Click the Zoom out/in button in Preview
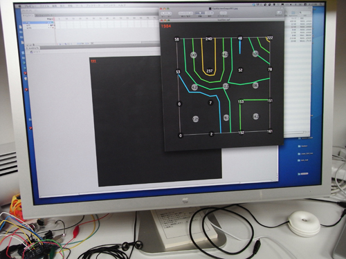The height and width of the screenshot is (259, 346). coord(185,13)
